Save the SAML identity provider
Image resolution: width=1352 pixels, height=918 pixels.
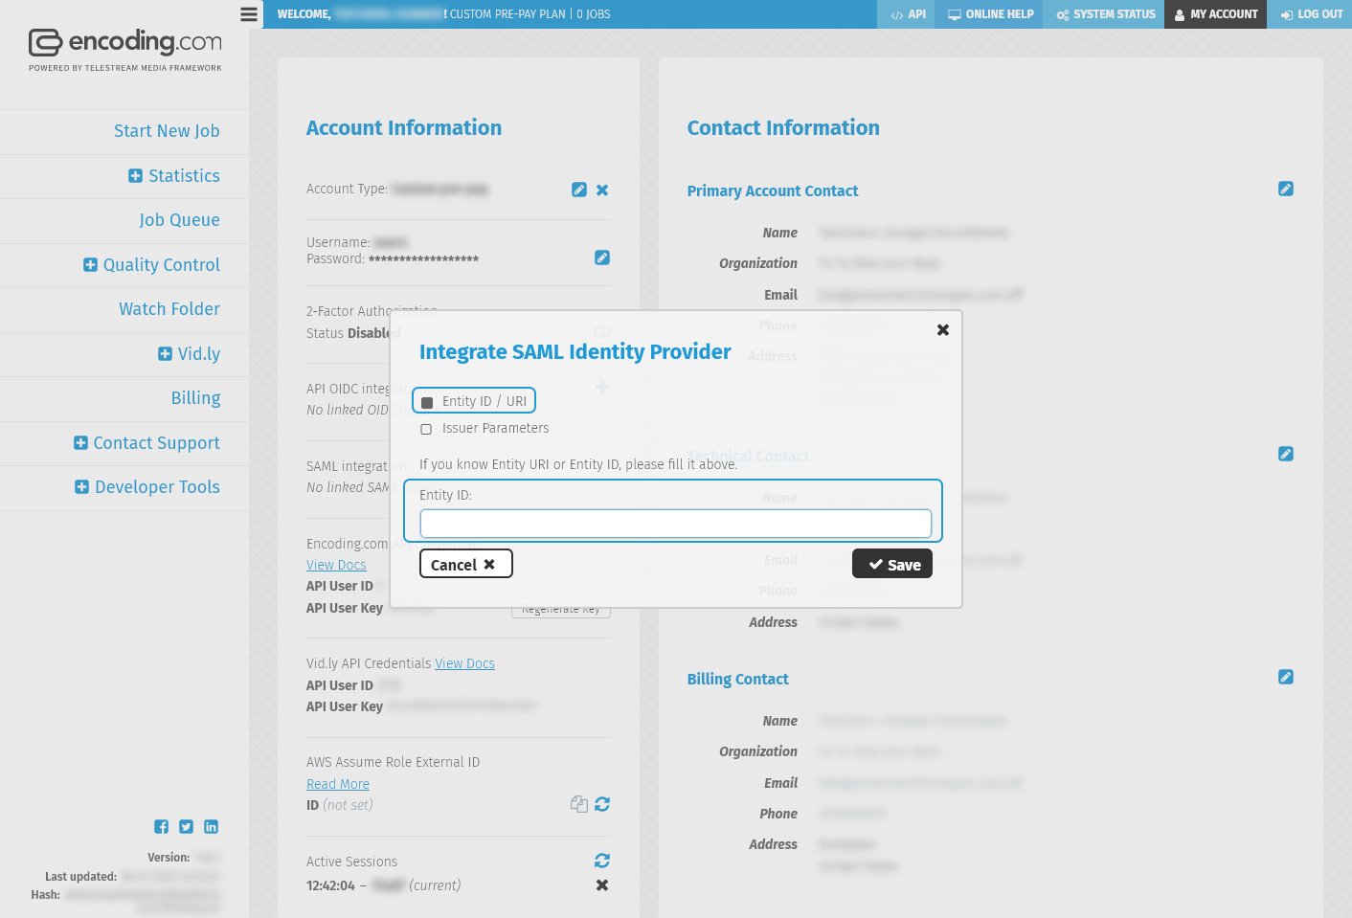[892, 564]
